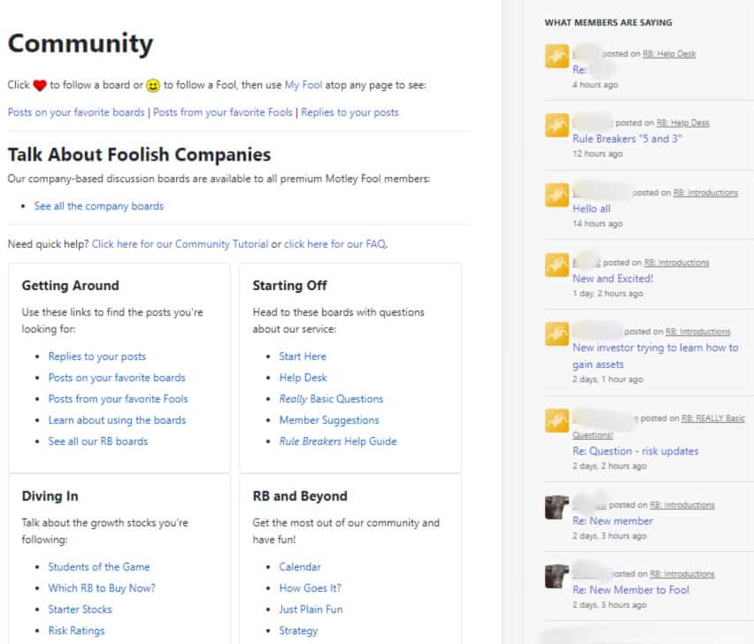The image size is (754, 644).
Task: Open 'RB: Introductions' link on 'New and Excited!' post
Action: pyautogui.click(x=677, y=263)
